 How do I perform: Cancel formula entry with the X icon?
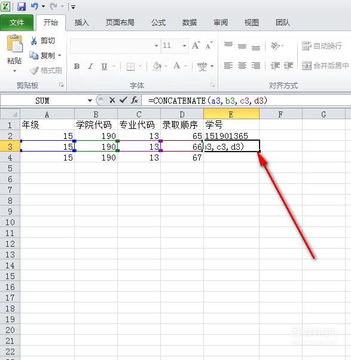(x=112, y=100)
